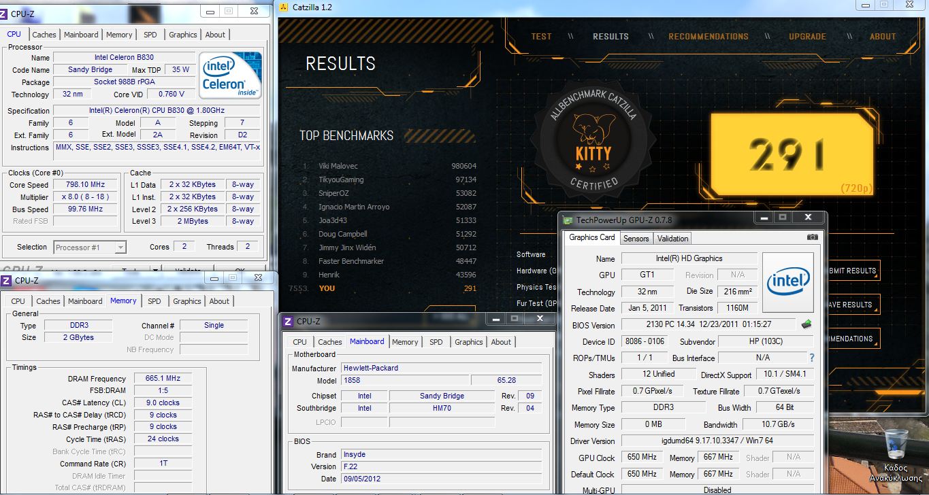
Task: Open Caches tab in the CPU-Z Memory window
Action: pyautogui.click(x=48, y=301)
